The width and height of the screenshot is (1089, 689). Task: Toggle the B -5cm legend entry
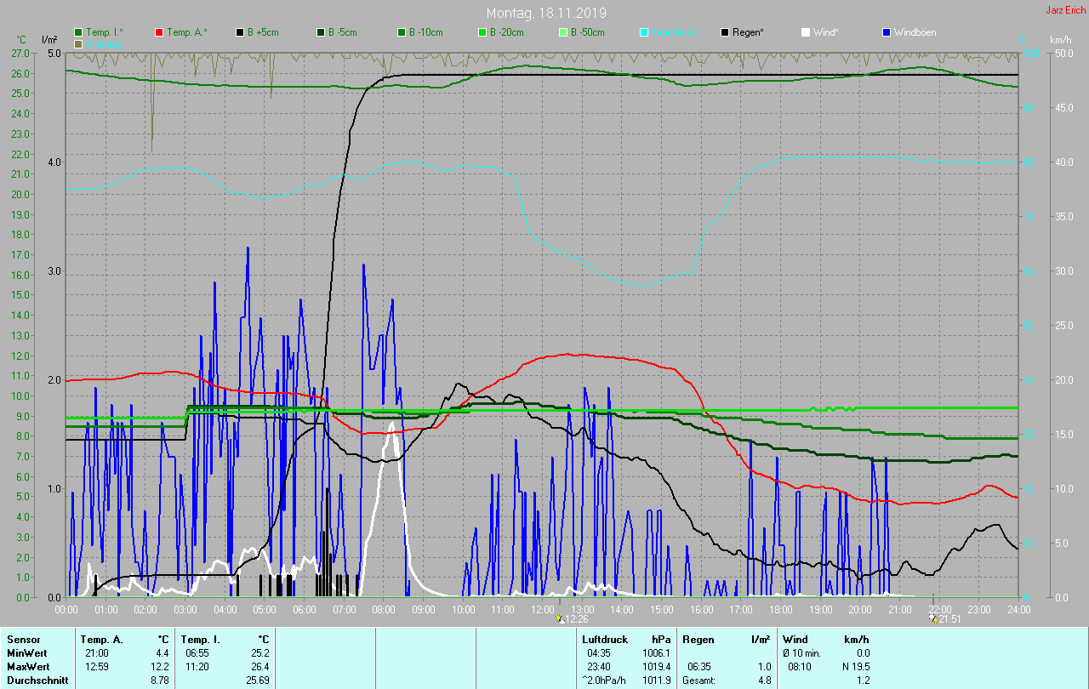pyautogui.click(x=321, y=32)
